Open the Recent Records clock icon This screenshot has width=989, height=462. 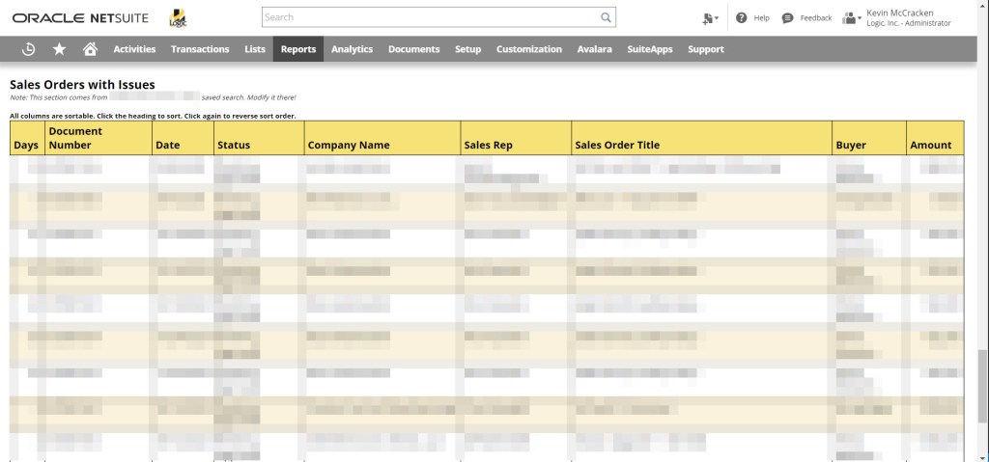(29, 49)
